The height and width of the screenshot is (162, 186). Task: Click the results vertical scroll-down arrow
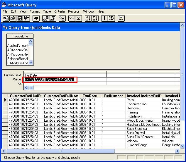pyautogui.click(x=182, y=146)
